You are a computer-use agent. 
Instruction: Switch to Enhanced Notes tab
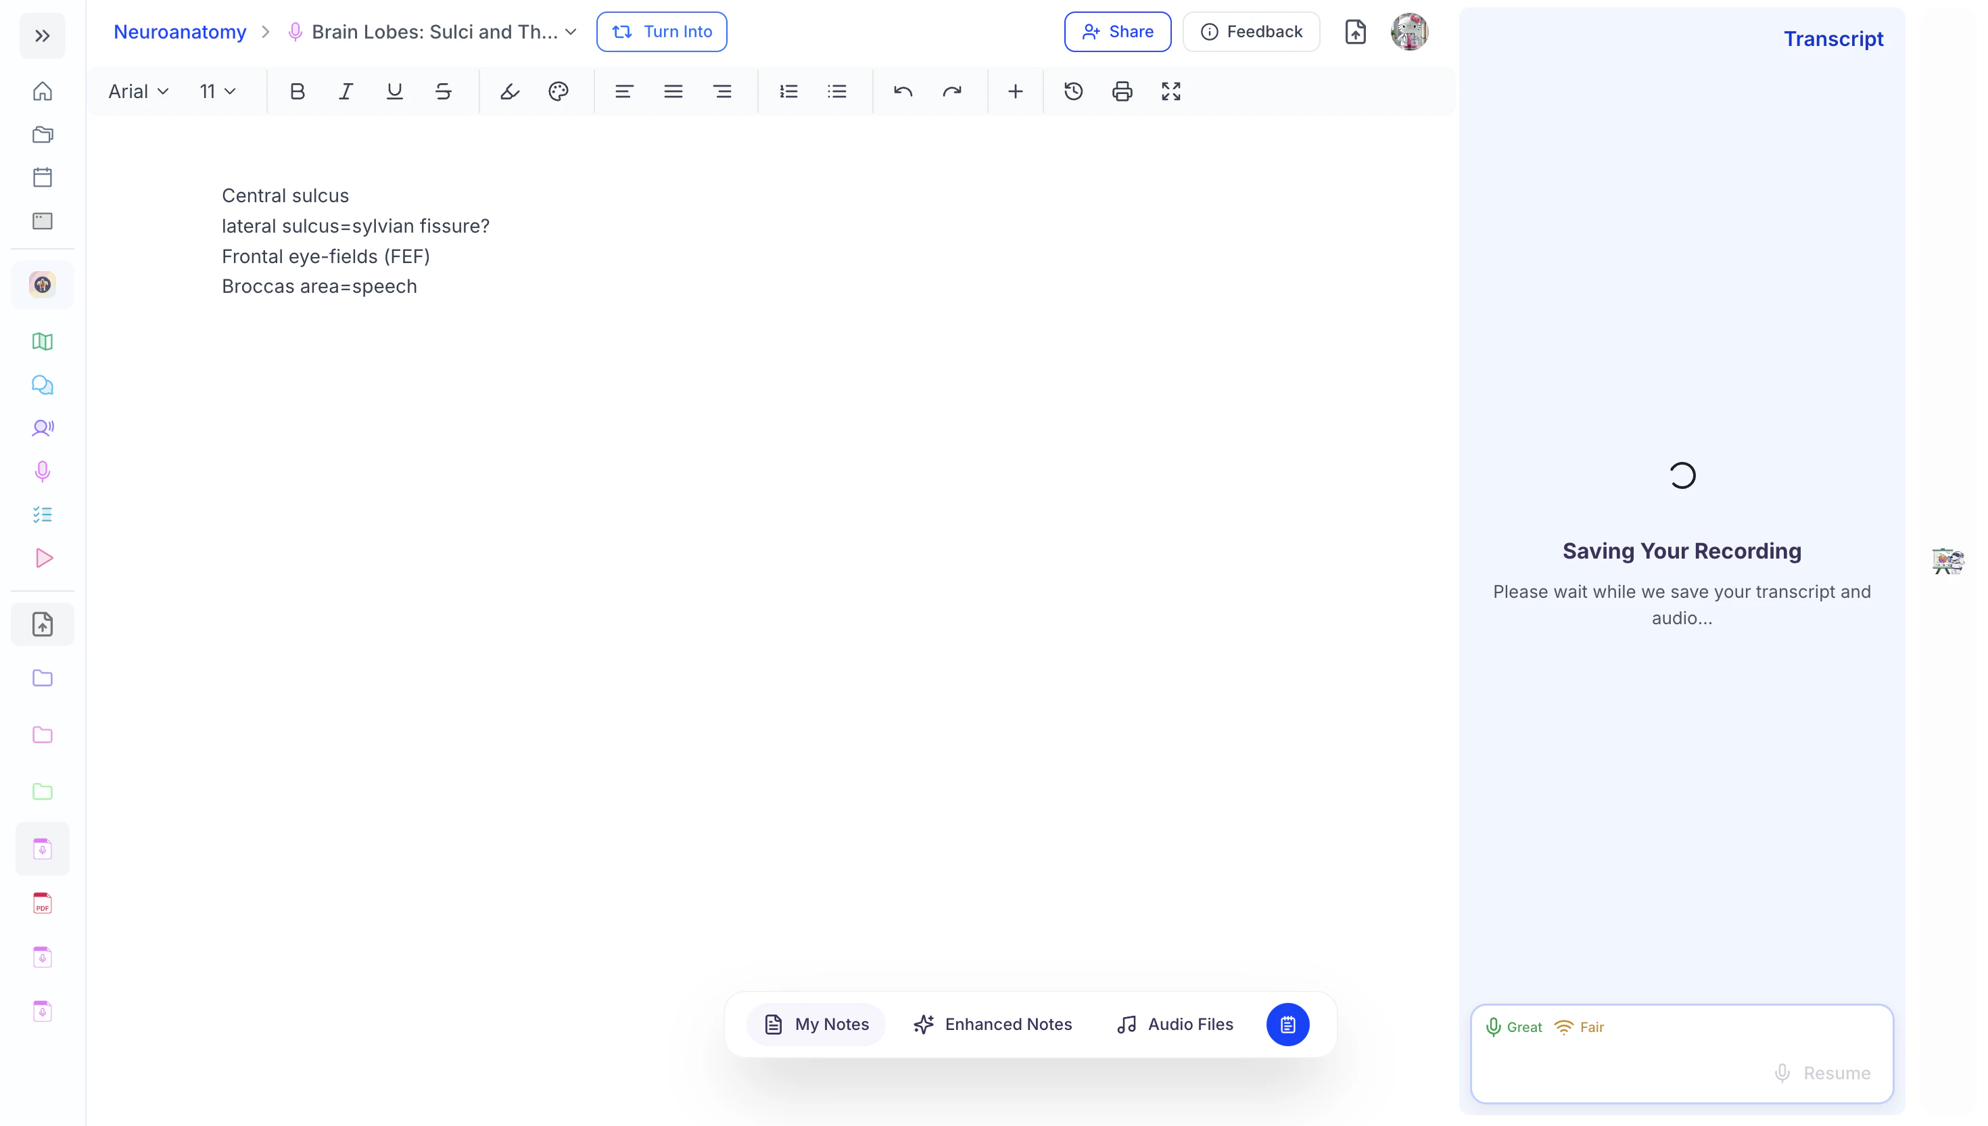point(993,1024)
